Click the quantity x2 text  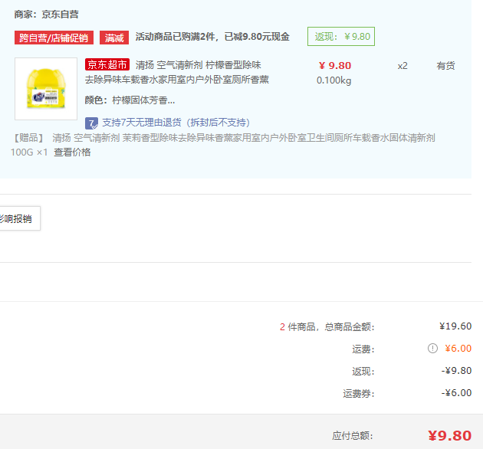pos(402,66)
